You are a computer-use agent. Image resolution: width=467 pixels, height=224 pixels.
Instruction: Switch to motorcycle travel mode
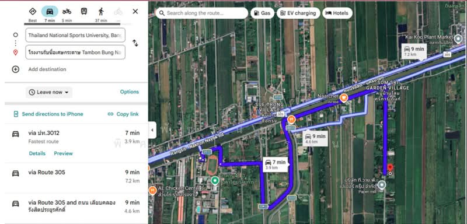click(x=67, y=12)
